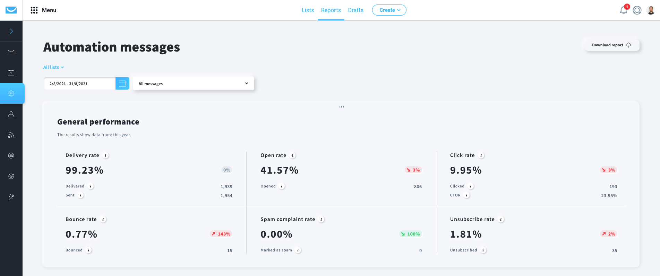Click the RSS feed icon in sidebar
The height and width of the screenshot is (276, 660).
tap(11, 135)
